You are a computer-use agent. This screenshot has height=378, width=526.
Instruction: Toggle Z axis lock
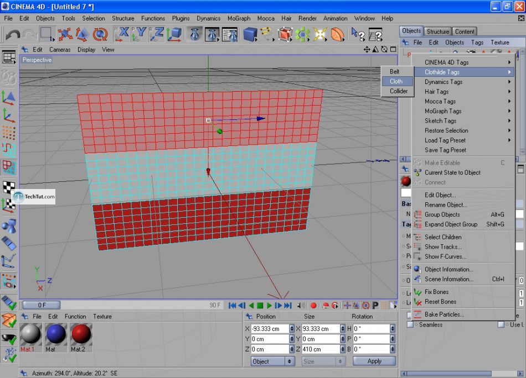click(156, 34)
